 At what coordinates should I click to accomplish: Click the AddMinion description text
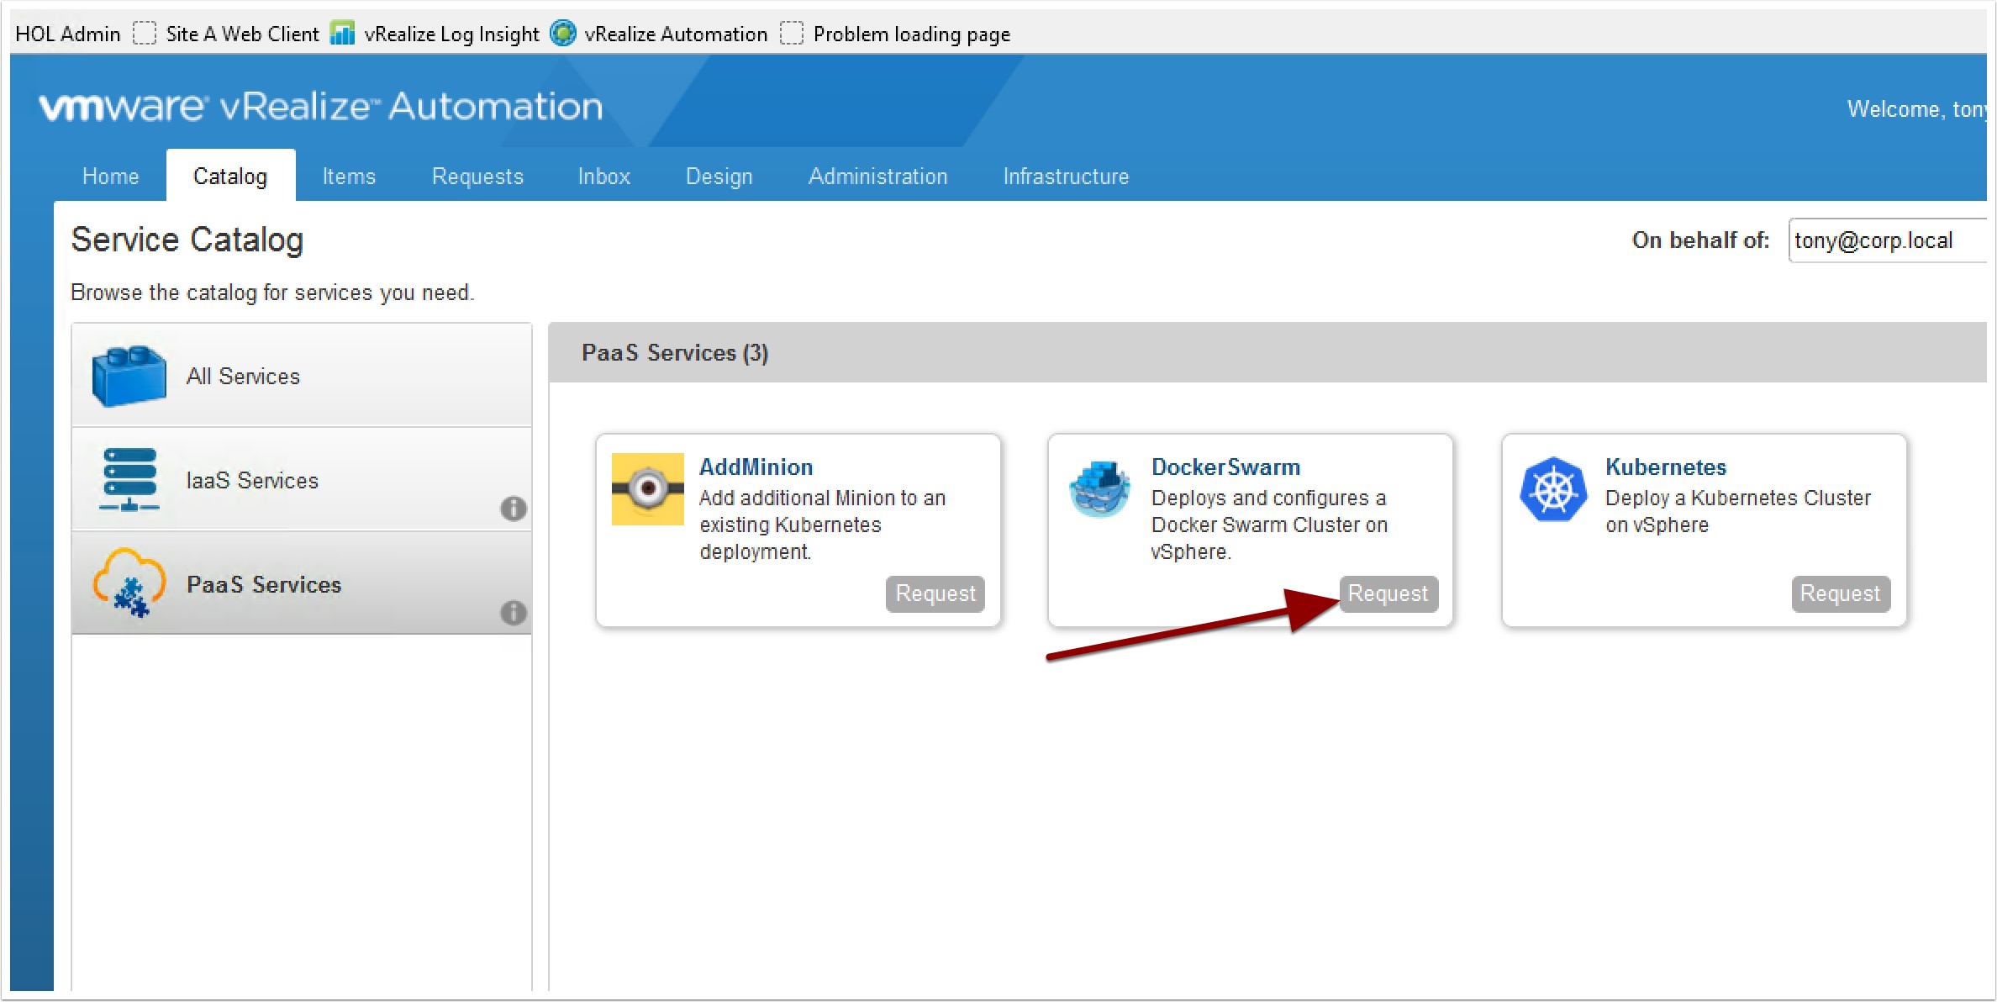(823, 525)
